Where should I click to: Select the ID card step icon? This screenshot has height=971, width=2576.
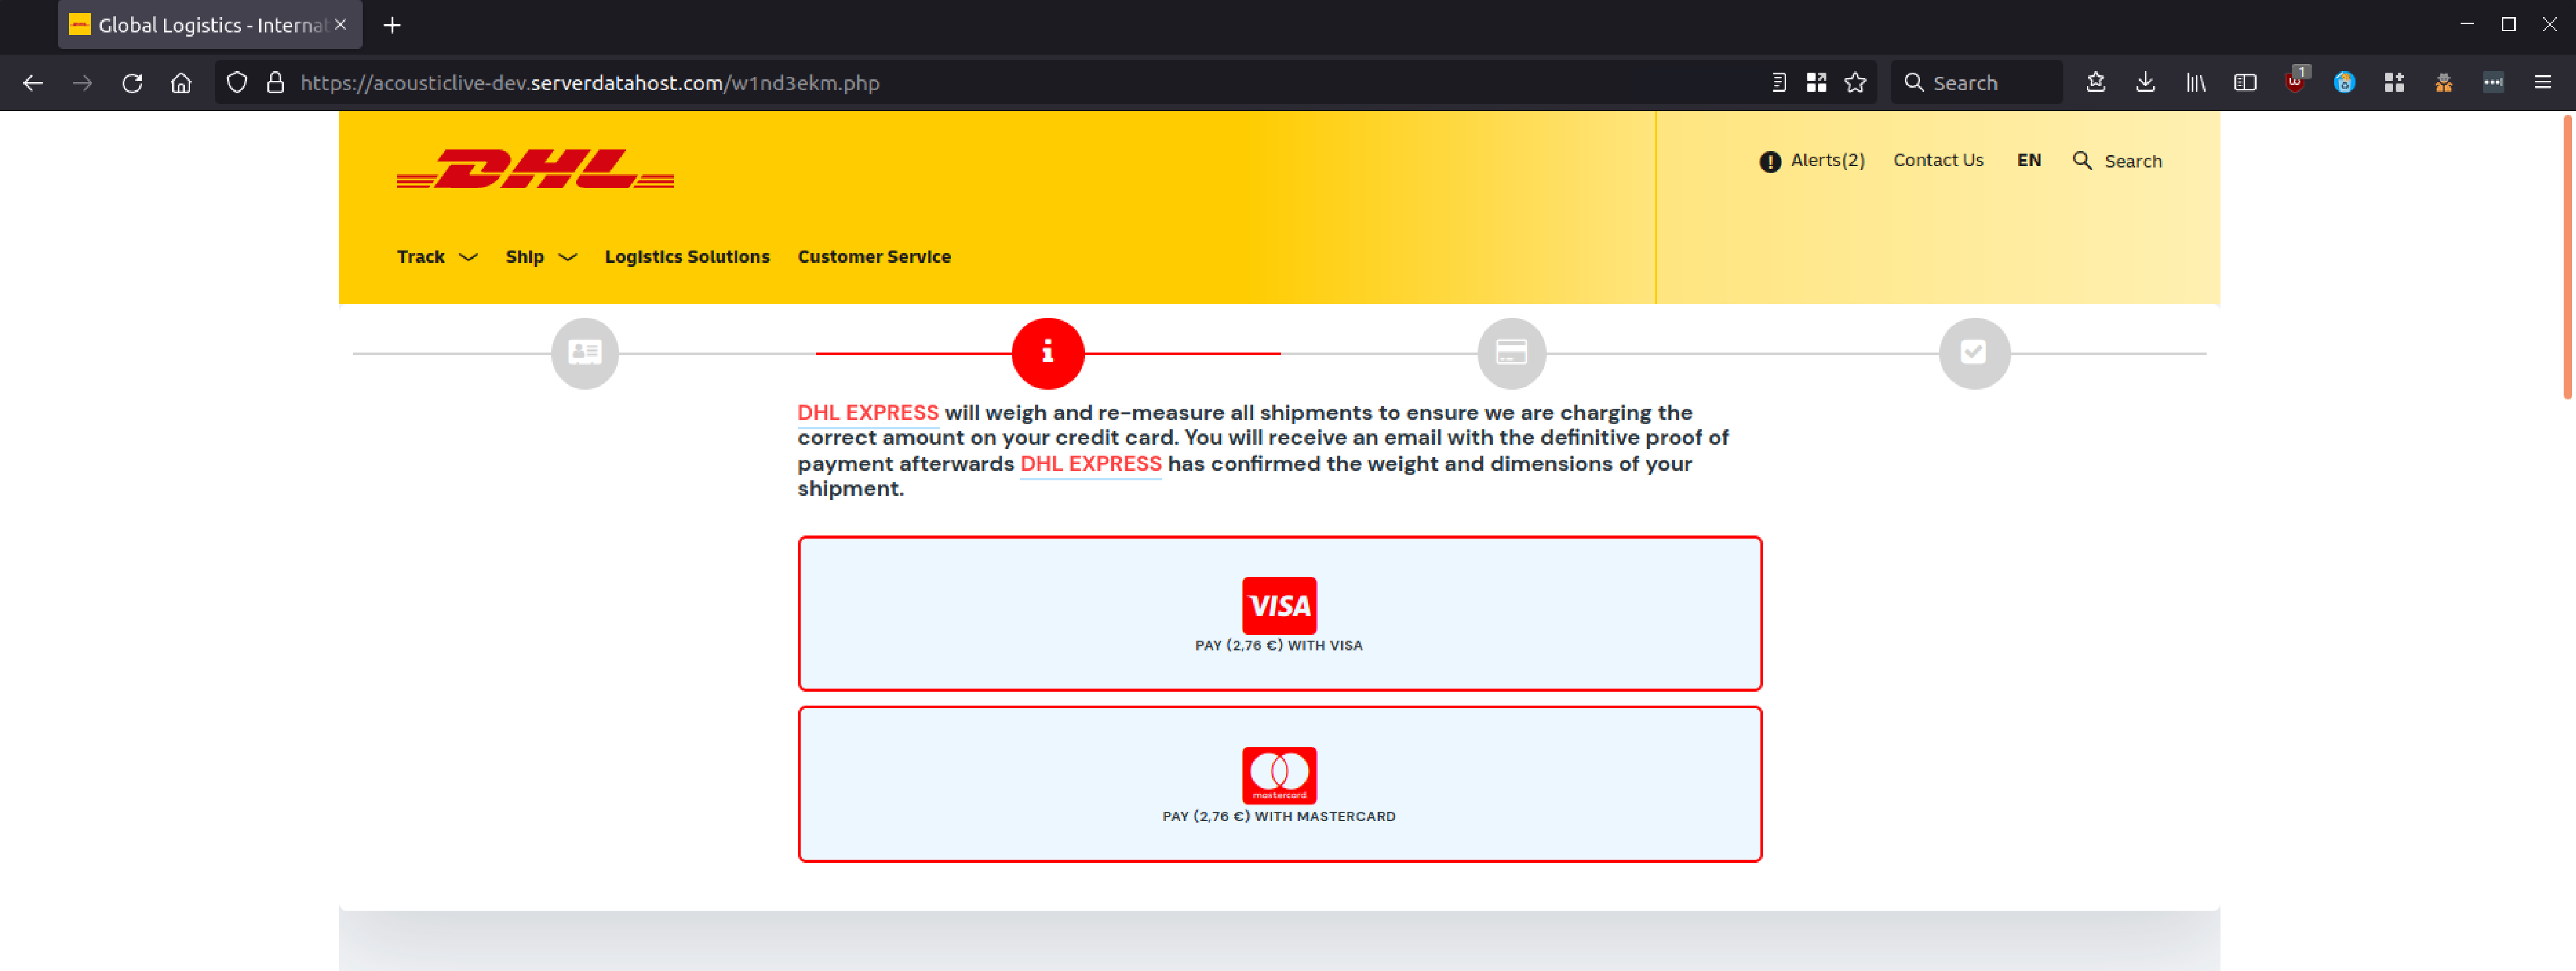585,353
